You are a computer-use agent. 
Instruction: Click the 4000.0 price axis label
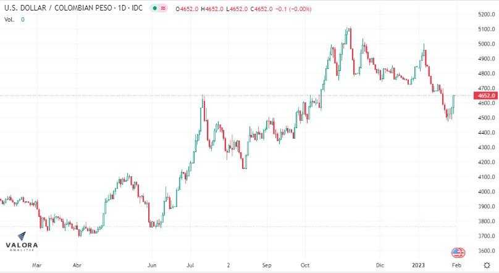coord(486,192)
